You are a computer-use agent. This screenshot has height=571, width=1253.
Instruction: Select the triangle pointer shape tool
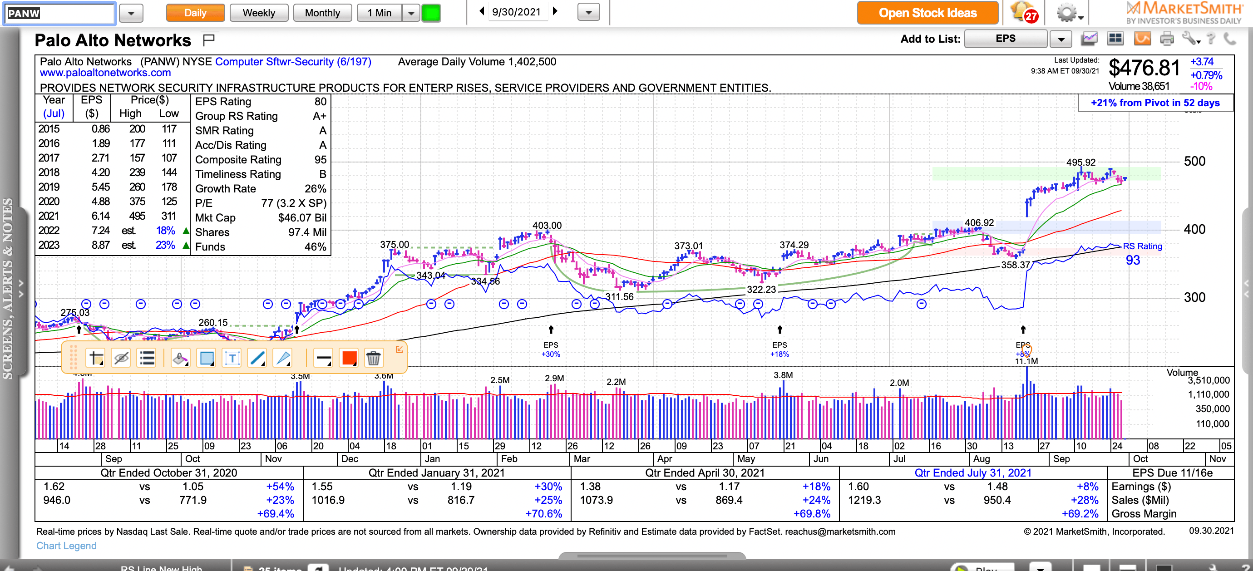click(x=282, y=359)
